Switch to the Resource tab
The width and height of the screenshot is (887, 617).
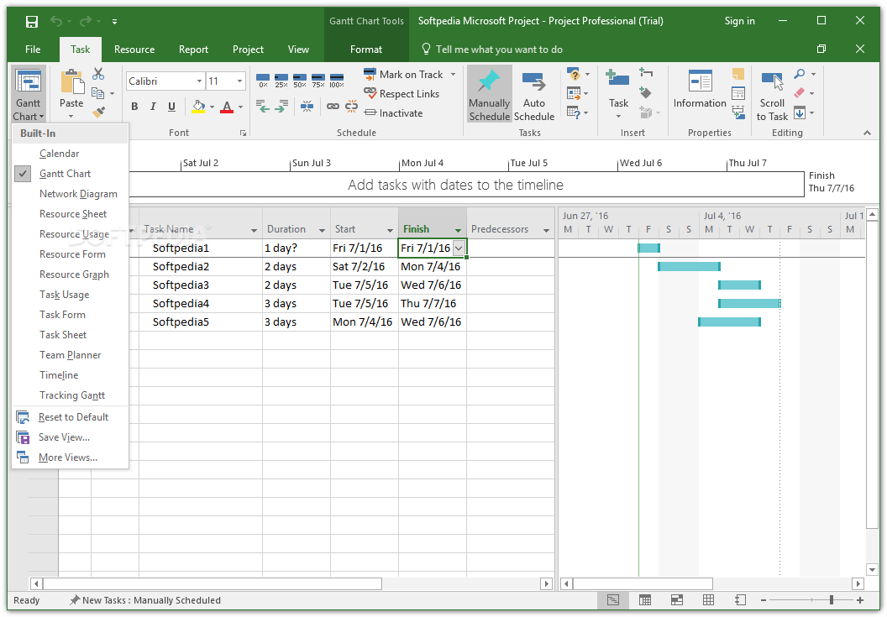click(134, 50)
